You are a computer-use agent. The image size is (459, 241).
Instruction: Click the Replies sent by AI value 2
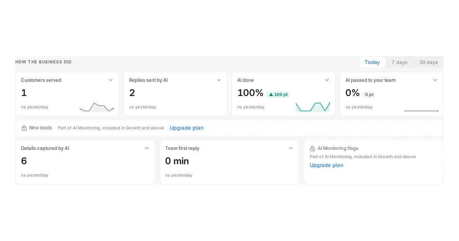click(x=132, y=93)
